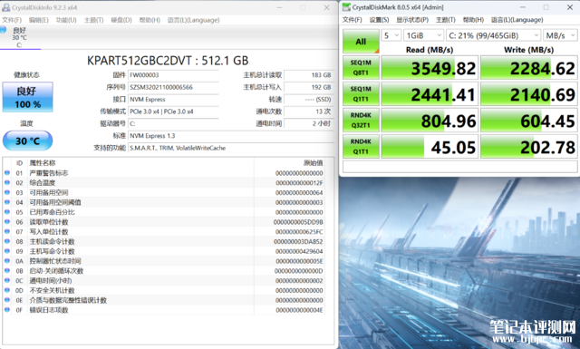Click the empty comment field under CrystalDiskMark results
This screenshot has width=580, height=349.
(x=459, y=166)
